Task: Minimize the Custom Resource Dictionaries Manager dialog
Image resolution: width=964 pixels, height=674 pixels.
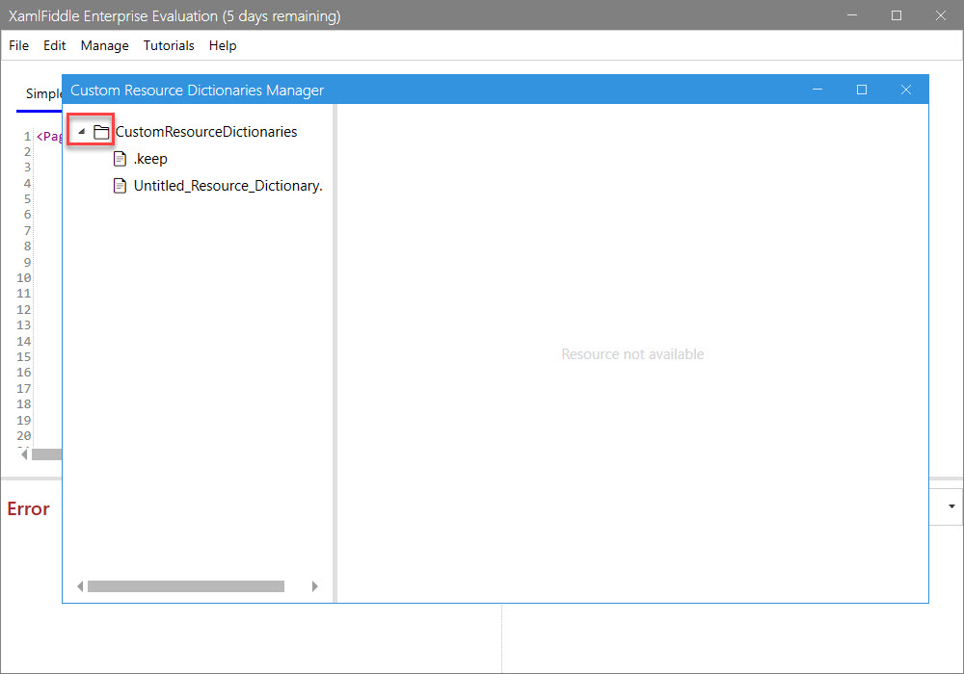Action: [817, 90]
